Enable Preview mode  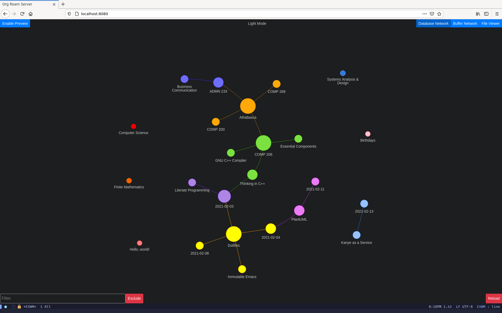[x=15, y=23]
